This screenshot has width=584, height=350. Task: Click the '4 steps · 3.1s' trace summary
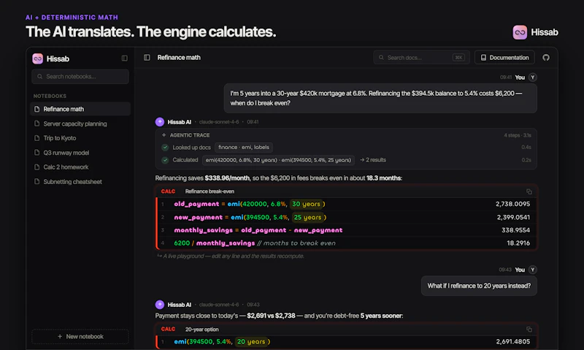click(518, 135)
